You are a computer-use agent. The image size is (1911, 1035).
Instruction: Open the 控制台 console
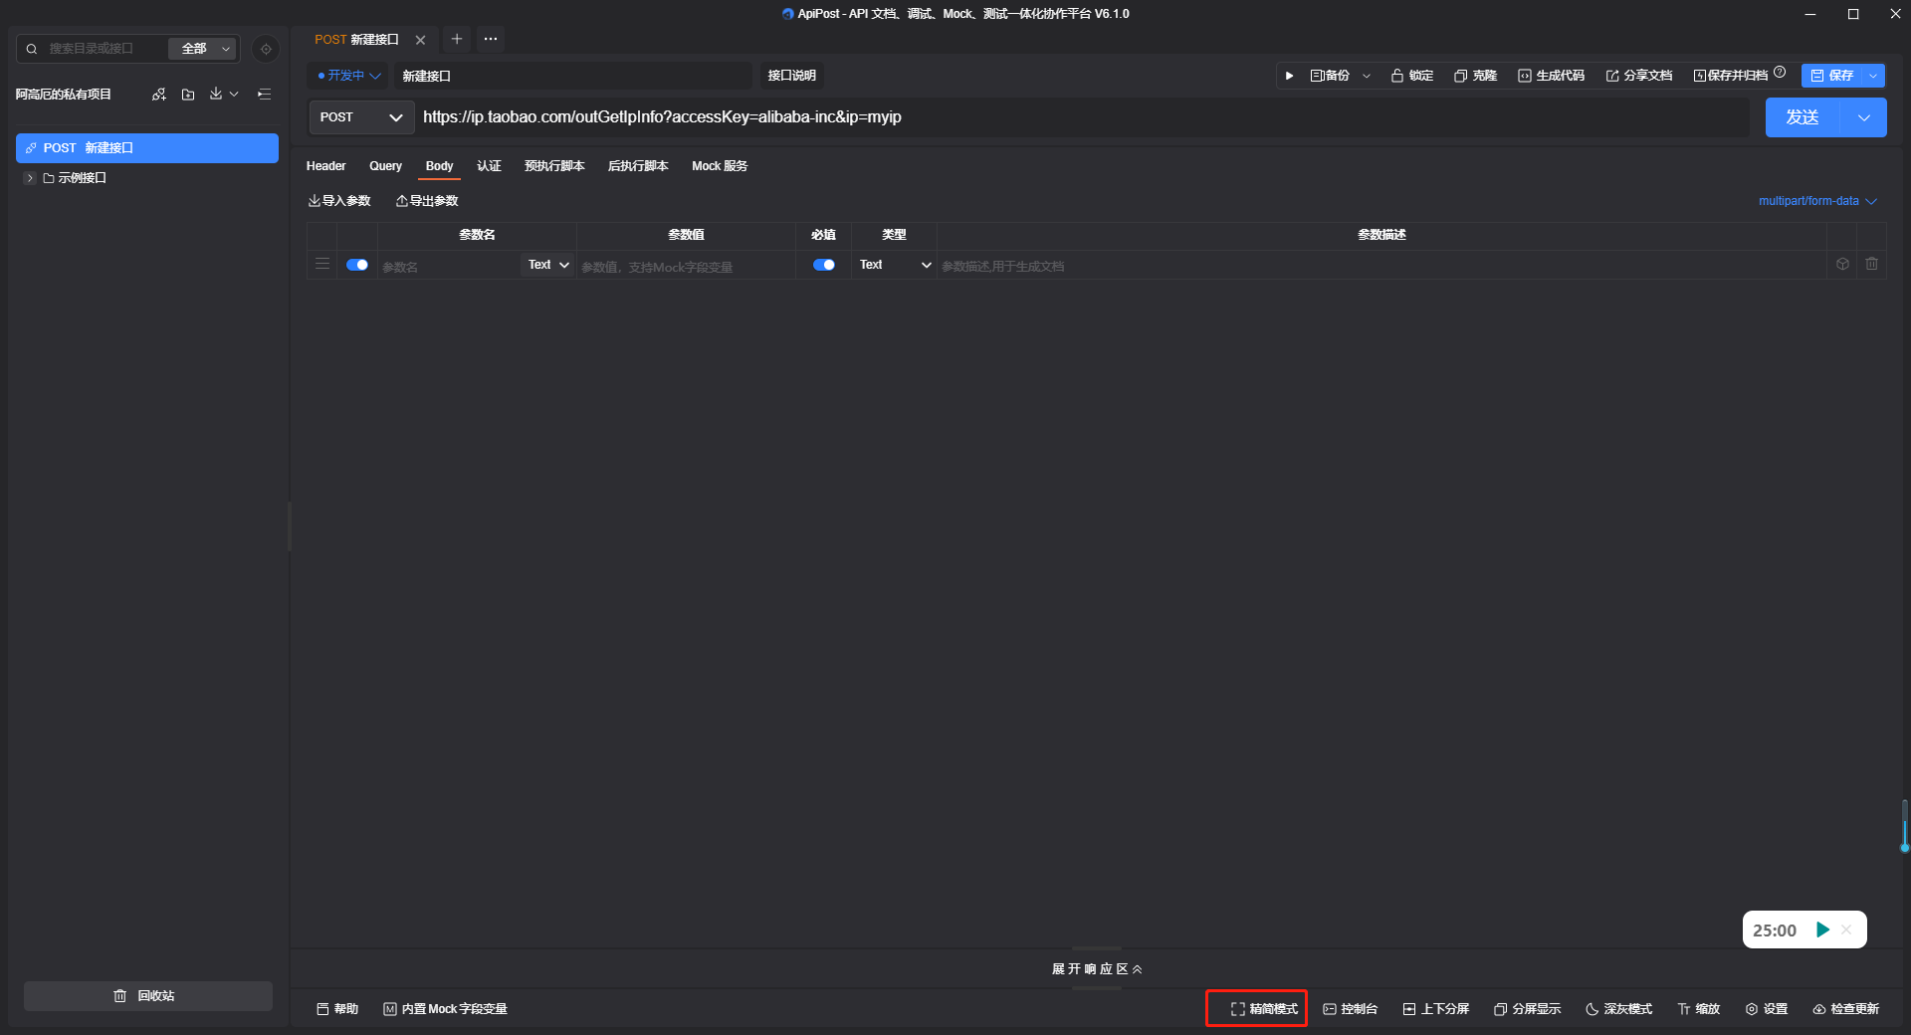[1350, 1009]
